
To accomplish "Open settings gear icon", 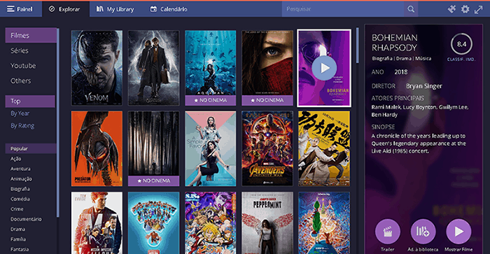I will (x=465, y=9).
